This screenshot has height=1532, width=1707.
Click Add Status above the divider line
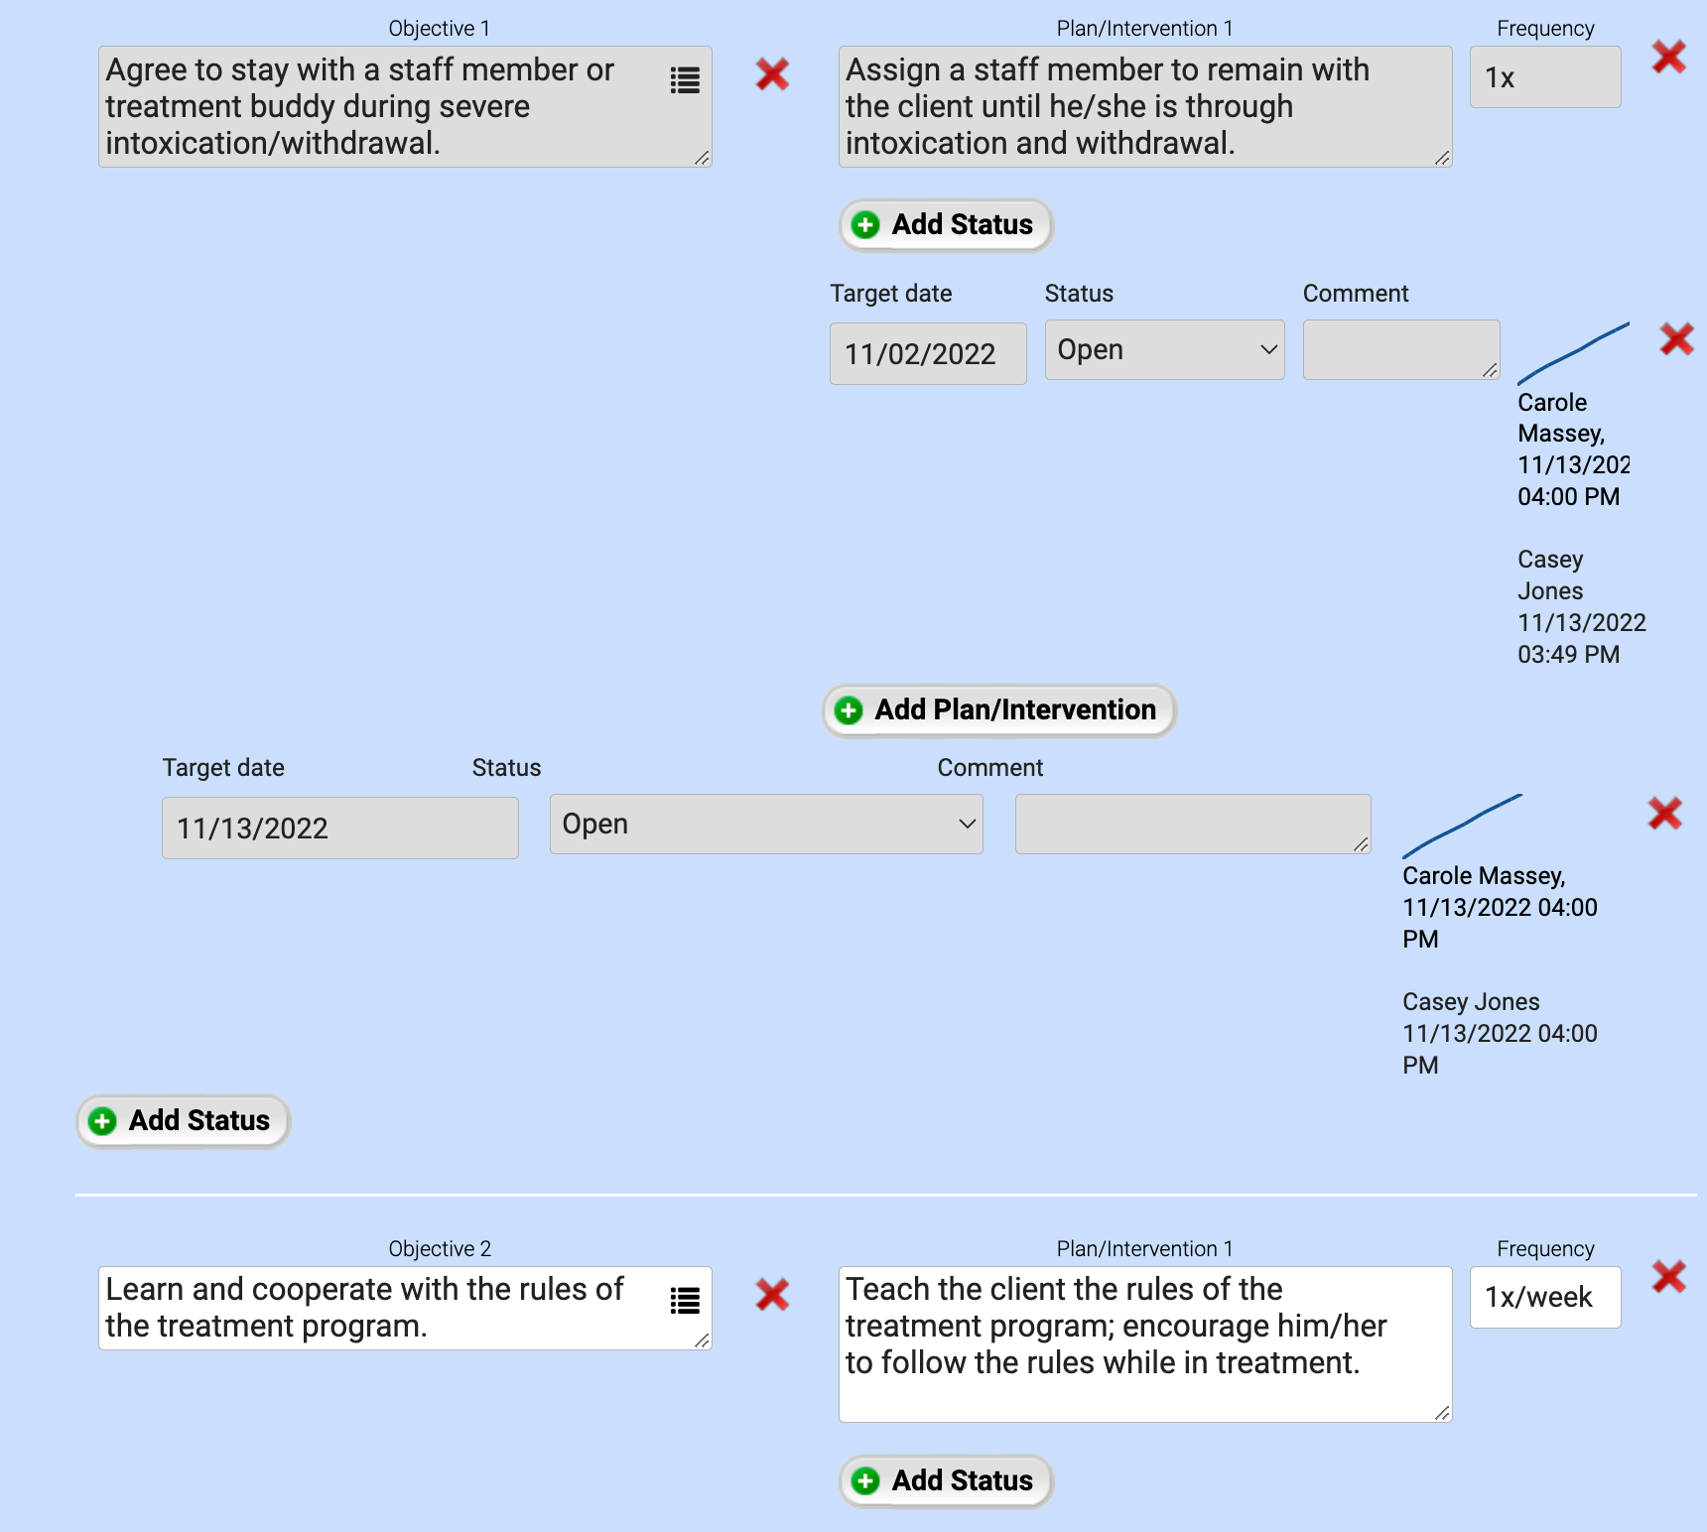point(183,1121)
